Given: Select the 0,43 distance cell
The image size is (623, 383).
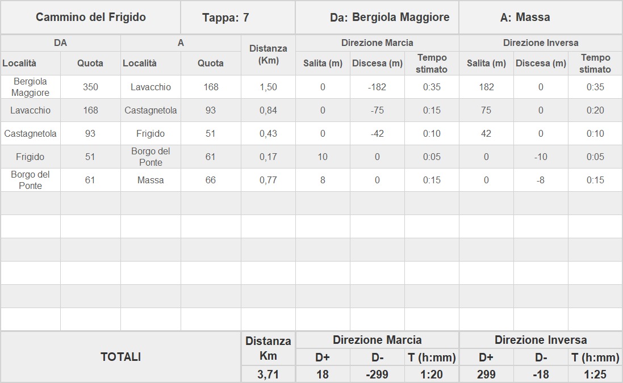Looking at the screenshot, I should pos(268,133).
